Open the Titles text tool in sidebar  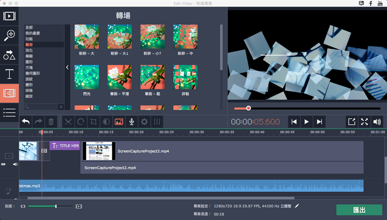coord(9,74)
